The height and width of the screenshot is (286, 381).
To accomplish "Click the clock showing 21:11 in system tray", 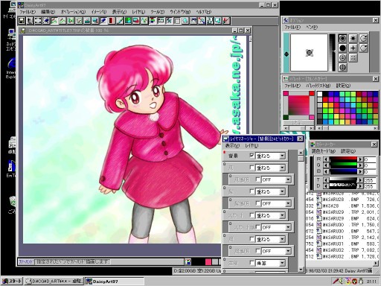I will 371,282.
